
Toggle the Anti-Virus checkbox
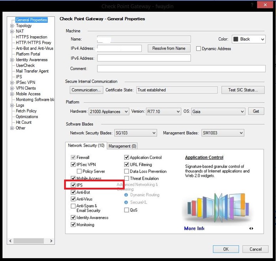click(73, 199)
